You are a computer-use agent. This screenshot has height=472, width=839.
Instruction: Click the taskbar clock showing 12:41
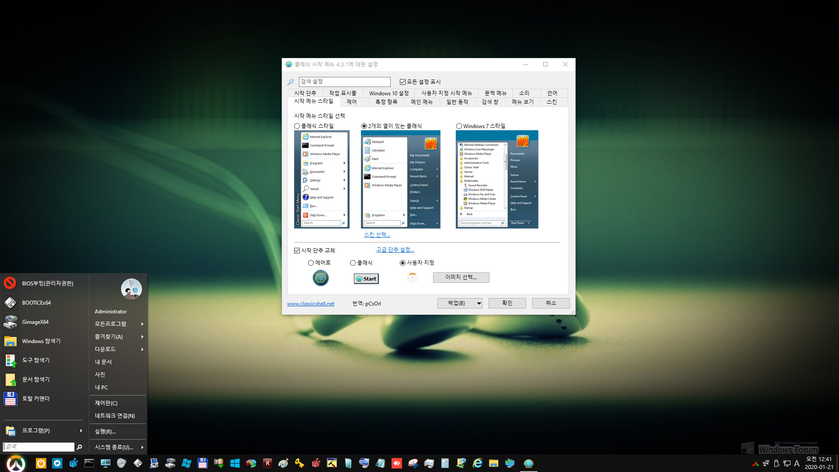[x=819, y=463]
